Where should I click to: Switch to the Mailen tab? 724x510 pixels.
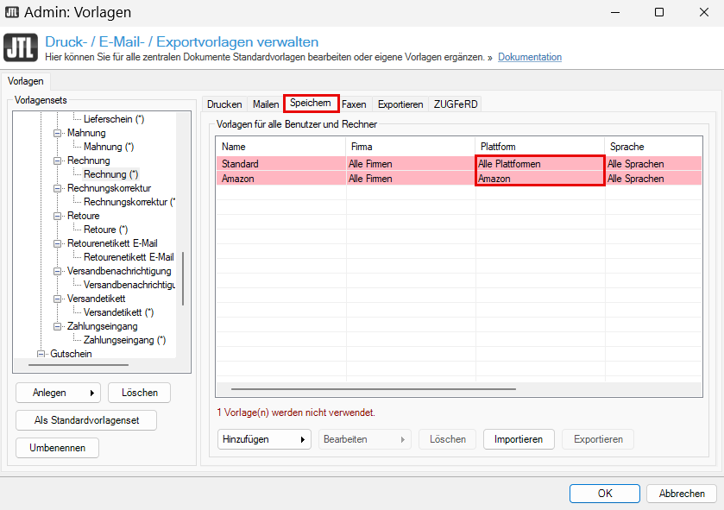(266, 104)
